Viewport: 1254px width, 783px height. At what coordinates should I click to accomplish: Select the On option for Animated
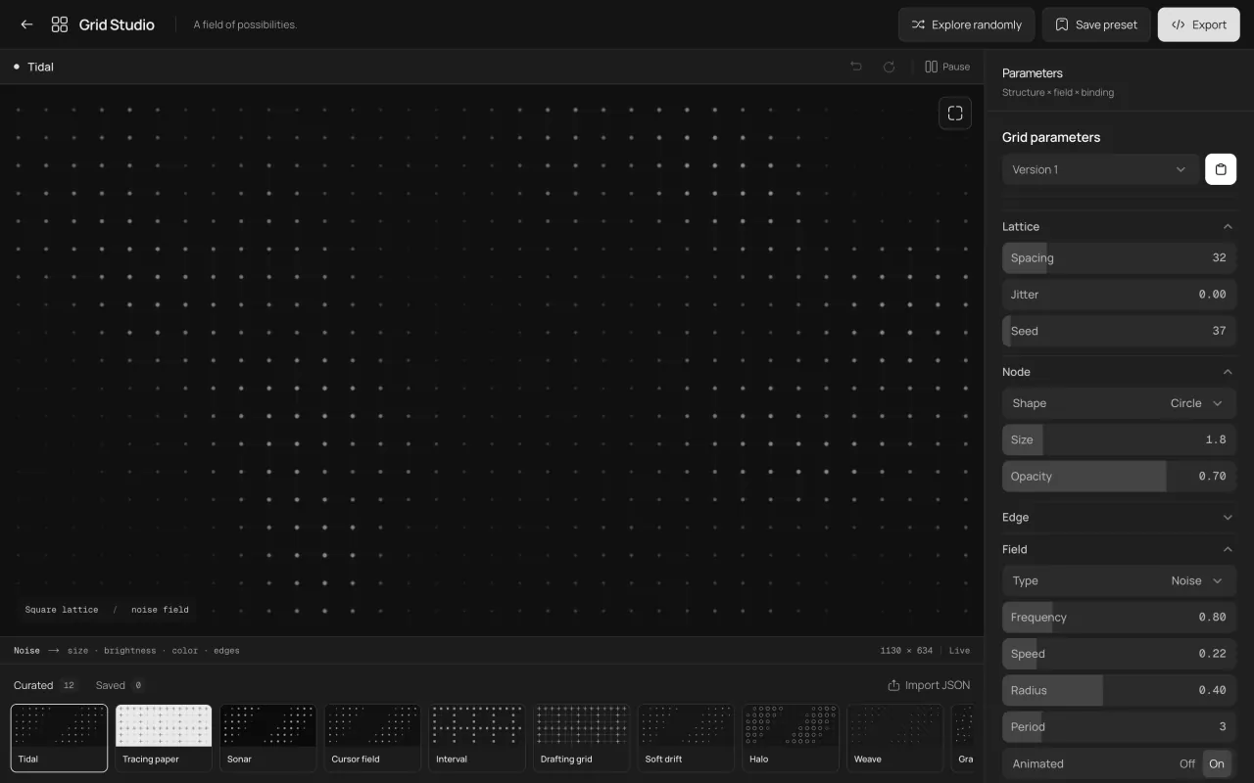pos(1217,763)
